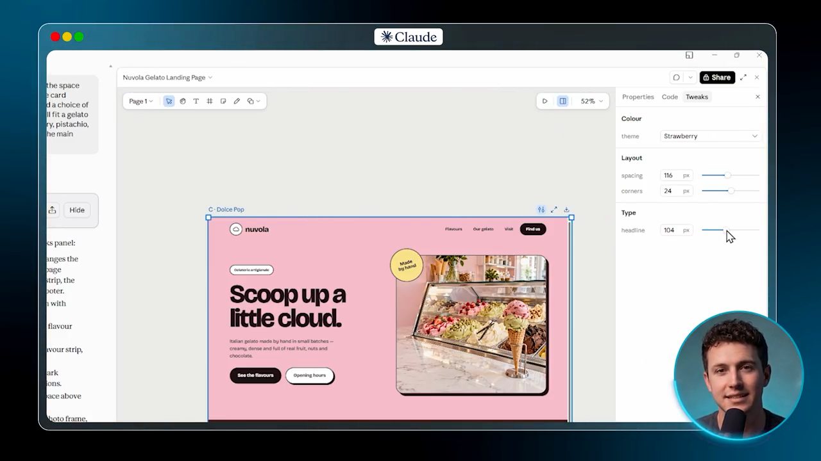
Task: Click the Hide button
Action: pos(77,210)
